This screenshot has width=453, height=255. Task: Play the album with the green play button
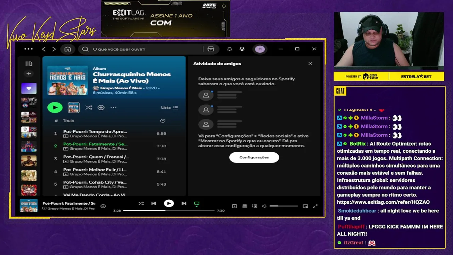click(x=55, y=107)
